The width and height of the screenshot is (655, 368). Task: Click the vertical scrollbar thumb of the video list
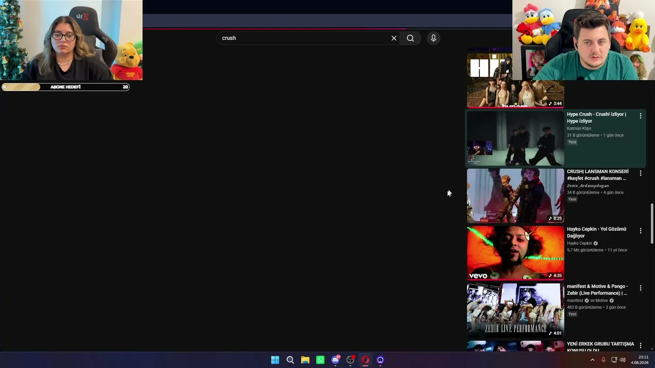pyautogui.click(x=652, y=224)
